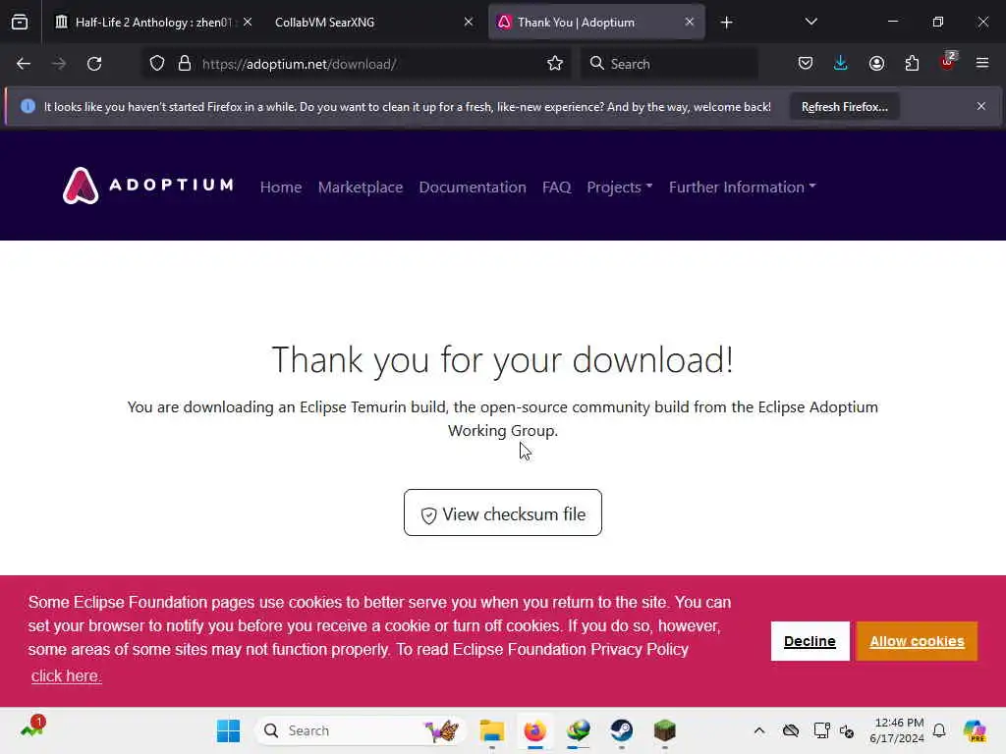Click the muted volume tray icon

point(847,730)
